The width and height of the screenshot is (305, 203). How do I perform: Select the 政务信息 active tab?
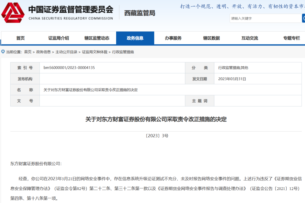[x=135, y=38]
